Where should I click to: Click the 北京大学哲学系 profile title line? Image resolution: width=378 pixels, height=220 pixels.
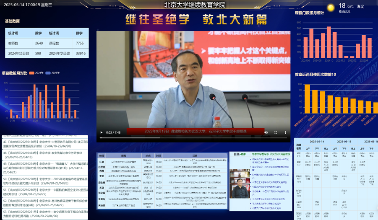pos(271,154)
